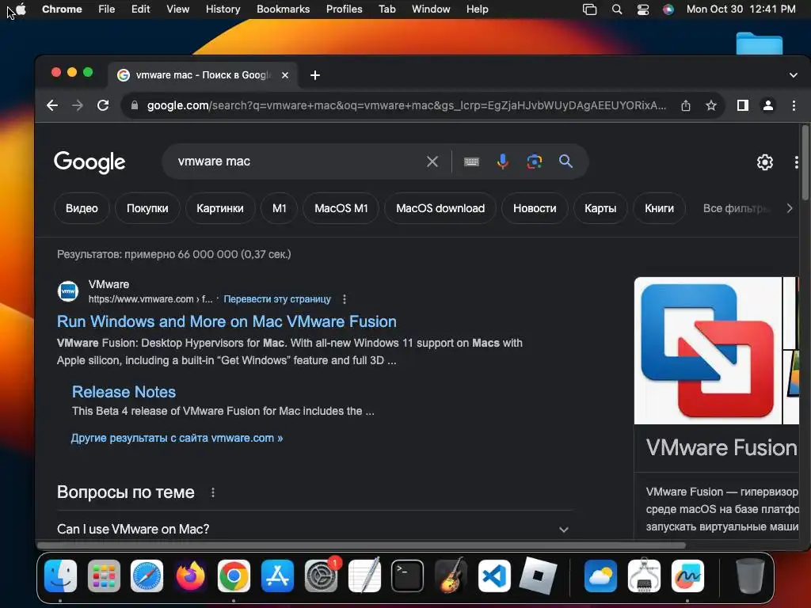The width and height of the screenshot is (811, 608).
Task: Open the Weather app in the Dock
Action: pos(600,576)
